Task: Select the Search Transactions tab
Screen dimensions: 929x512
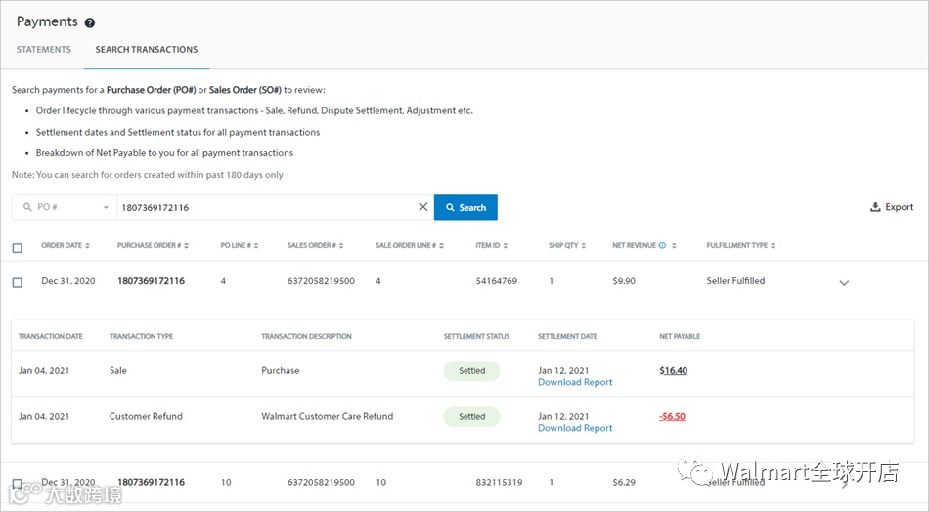Action: pyautogui.click(x=147, y=50)
